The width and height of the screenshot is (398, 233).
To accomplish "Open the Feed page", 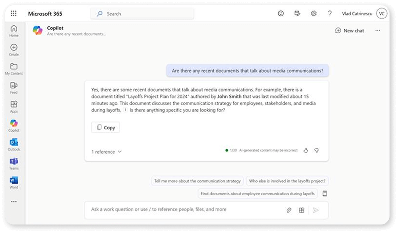I will (14, 88).
